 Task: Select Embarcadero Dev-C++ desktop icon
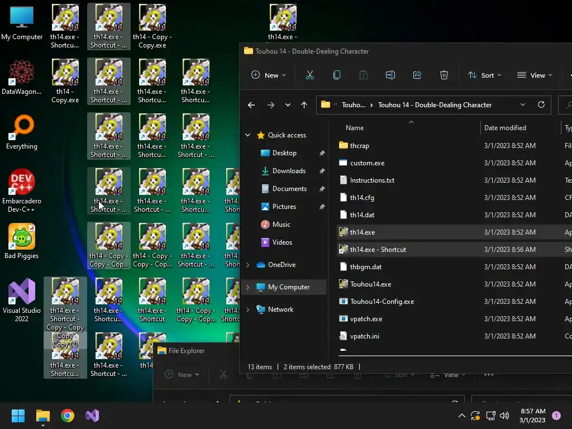click(x=22, y=190)
